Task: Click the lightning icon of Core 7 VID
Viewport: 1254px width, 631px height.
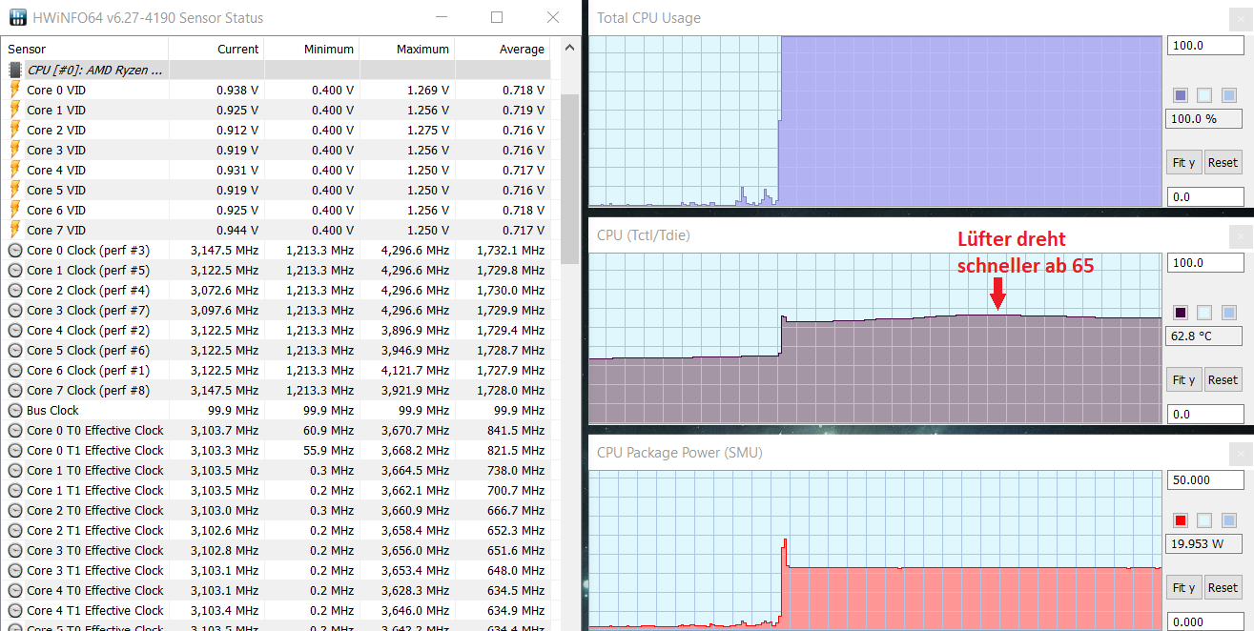Action: click(15, 230)
